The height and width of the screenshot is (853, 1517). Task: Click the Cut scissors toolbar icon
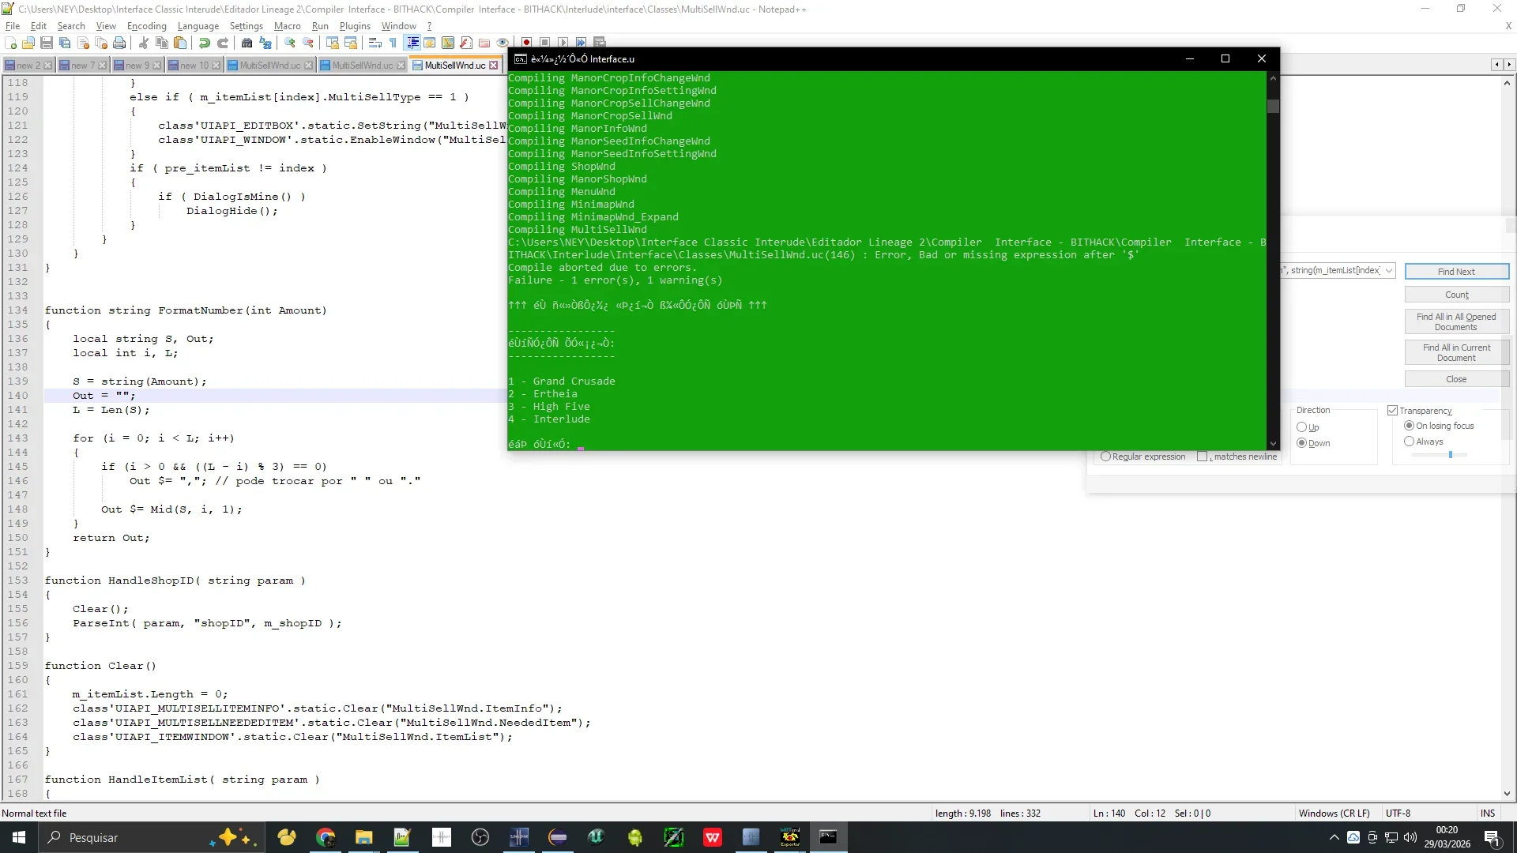point(144,43)
